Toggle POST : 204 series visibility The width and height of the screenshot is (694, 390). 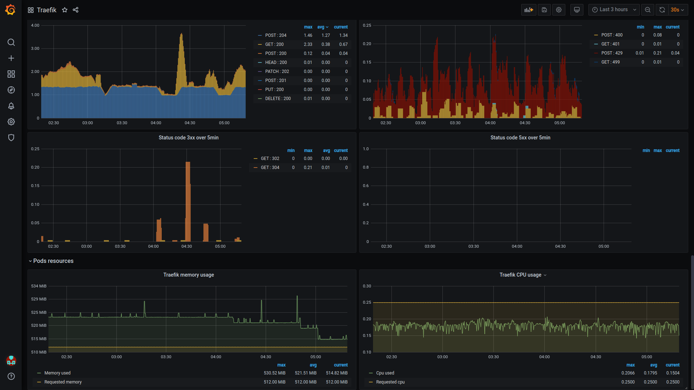pyautogui.click(x=275, y=35)
